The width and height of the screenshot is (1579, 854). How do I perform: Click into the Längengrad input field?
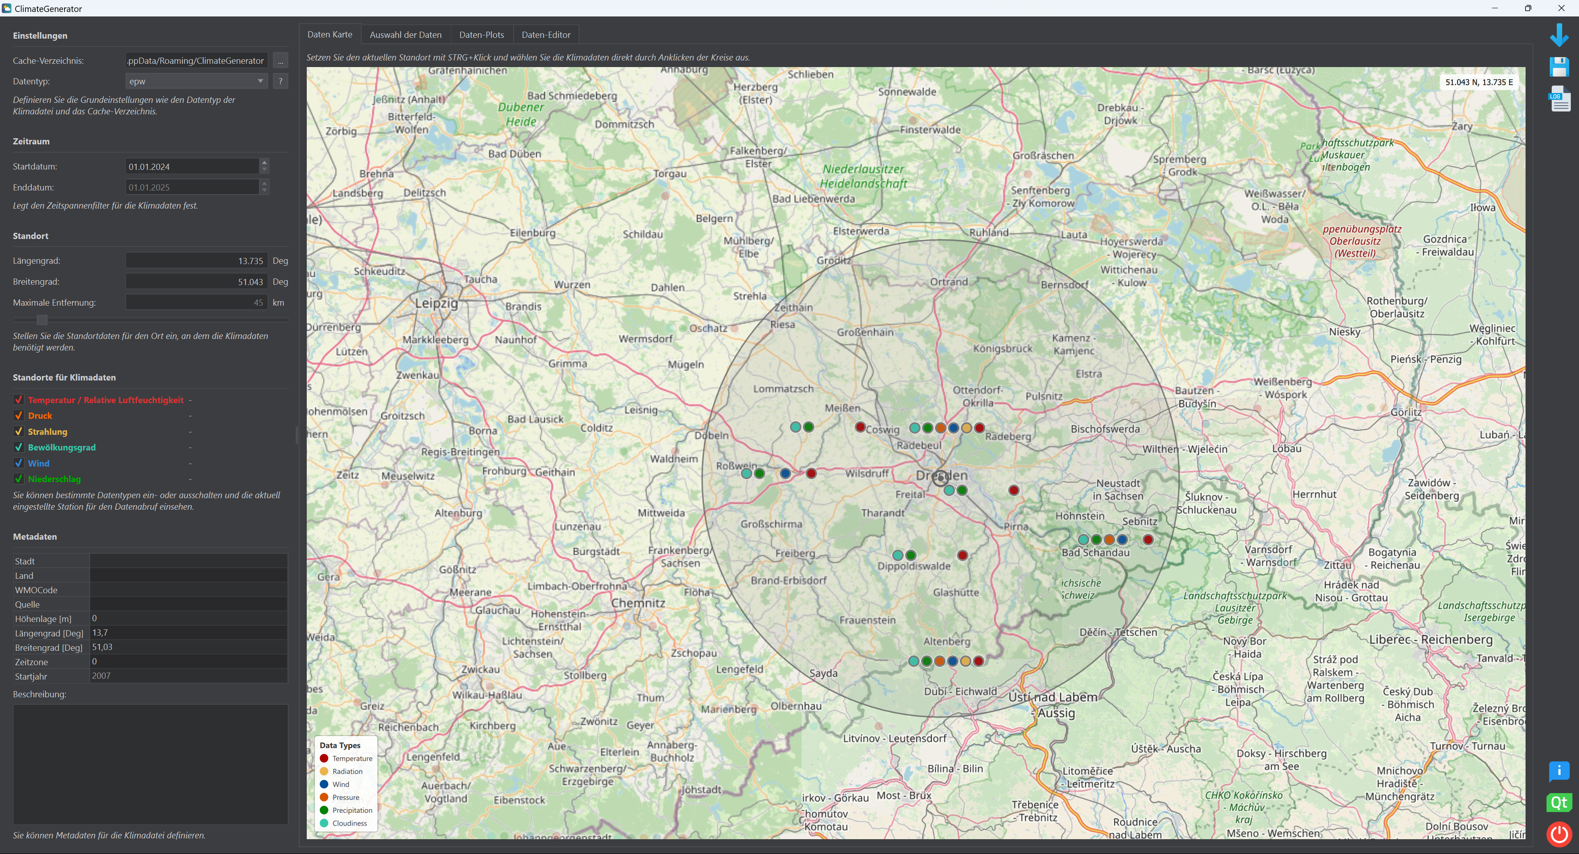[196, 260]
